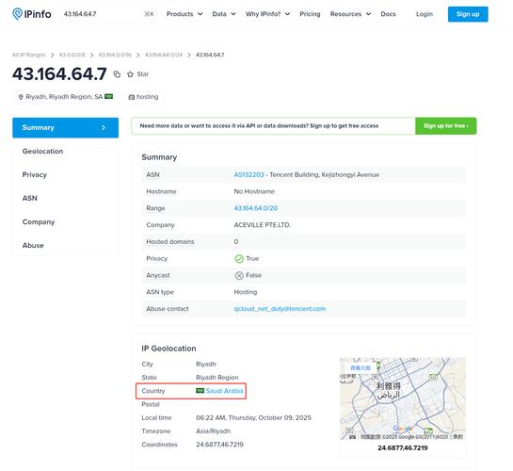The height and width of the screenshot is (471, 513).
Task: Click the IPinfo logo icon
Action: [x=17, y=14]
